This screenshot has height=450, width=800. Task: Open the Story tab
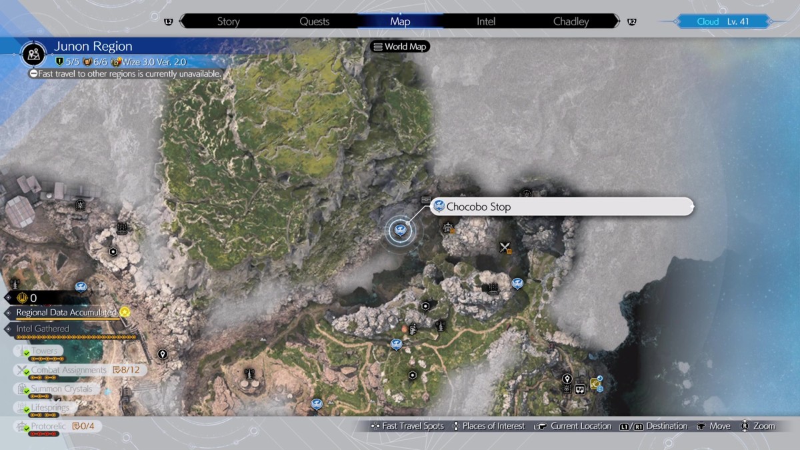[x=228, y=21]
